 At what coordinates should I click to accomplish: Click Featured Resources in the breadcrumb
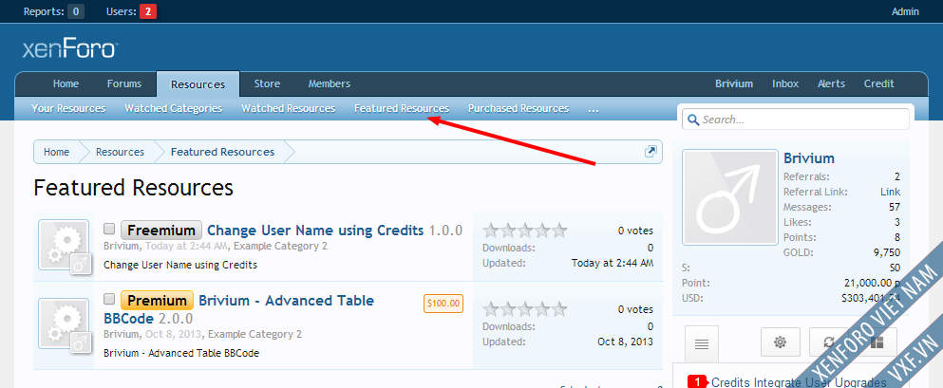point(222,152)
